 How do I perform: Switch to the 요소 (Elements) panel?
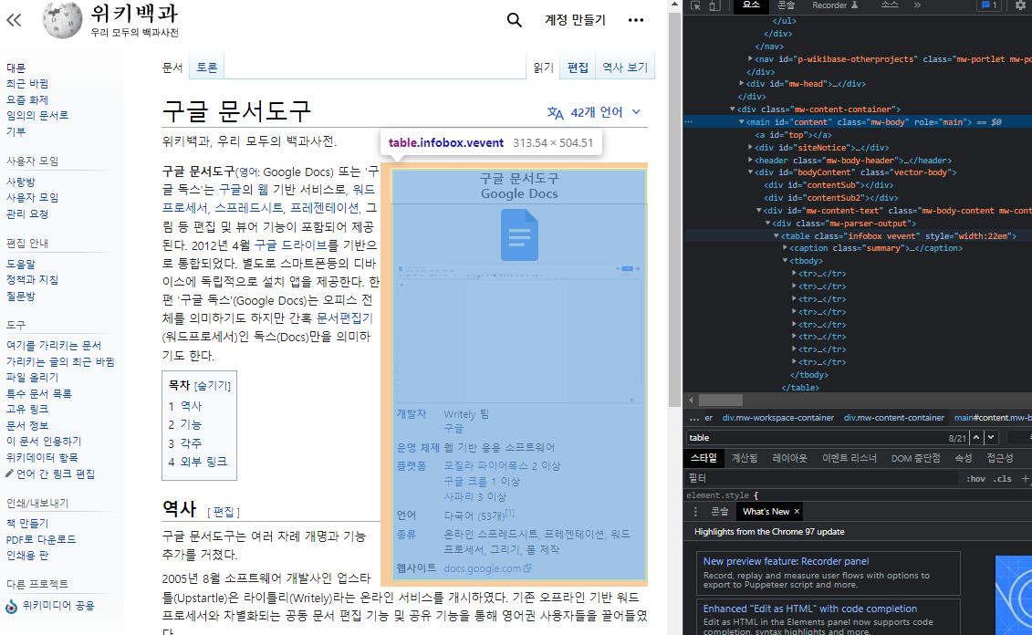coord(751,5)
